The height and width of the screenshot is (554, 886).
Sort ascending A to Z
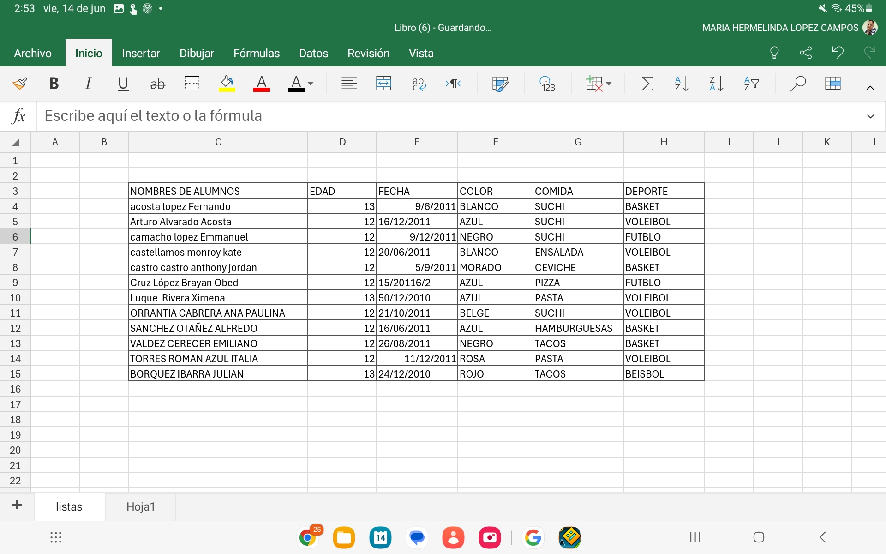tap(681, 84)
